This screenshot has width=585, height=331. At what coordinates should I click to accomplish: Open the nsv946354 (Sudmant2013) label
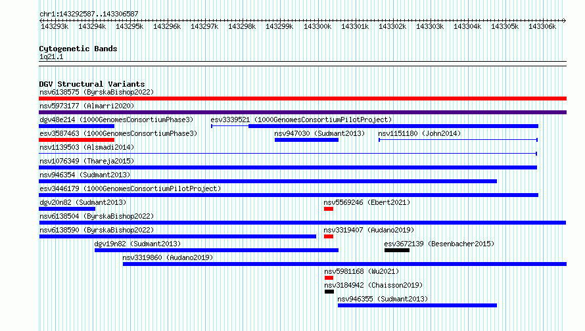(x=85, y=175)
